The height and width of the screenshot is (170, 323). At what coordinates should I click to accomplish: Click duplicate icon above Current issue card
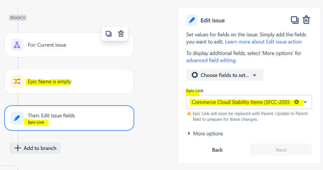coord(109,33)
